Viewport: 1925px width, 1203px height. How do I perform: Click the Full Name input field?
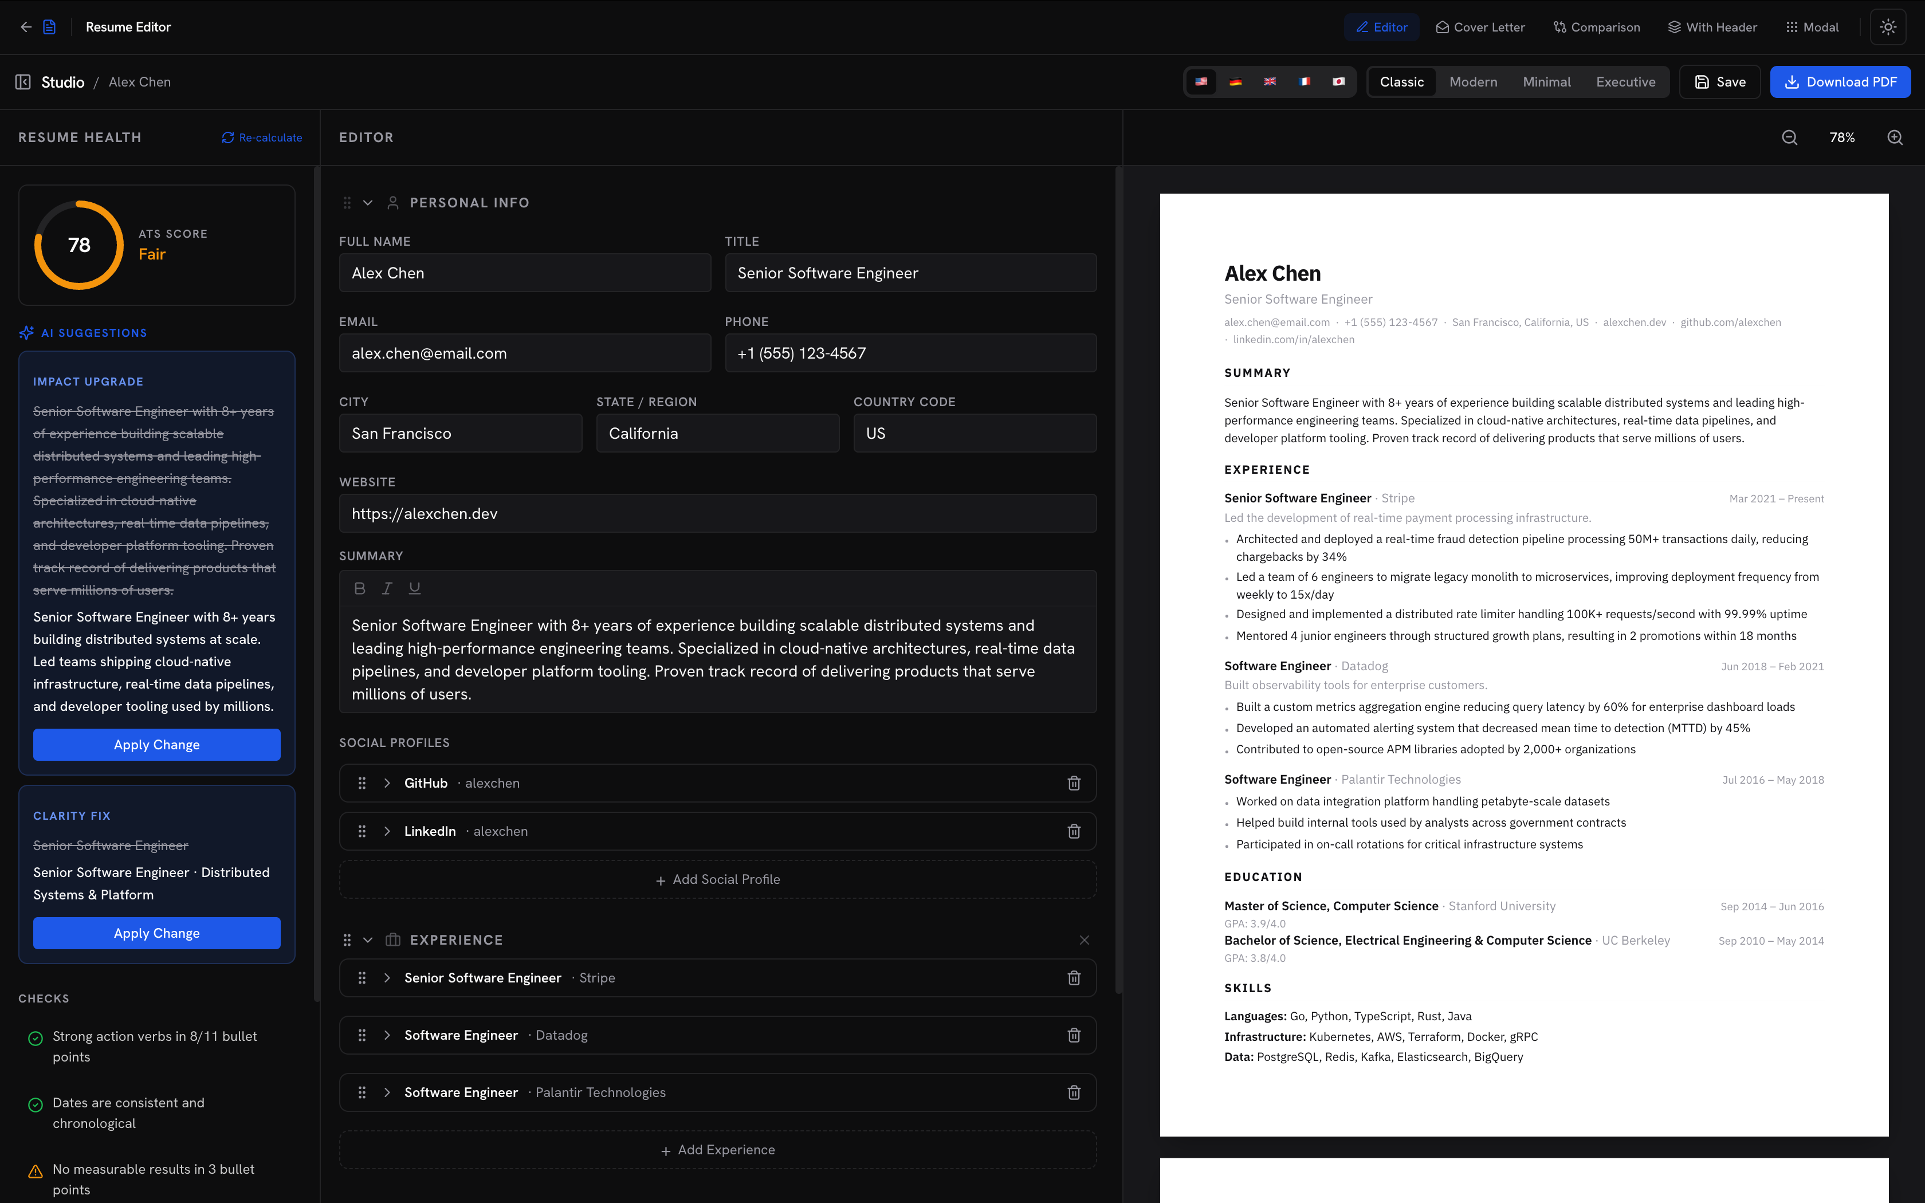524,273
